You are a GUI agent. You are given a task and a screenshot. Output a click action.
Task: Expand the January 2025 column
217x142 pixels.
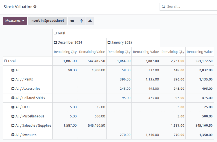tap(109, 43)
